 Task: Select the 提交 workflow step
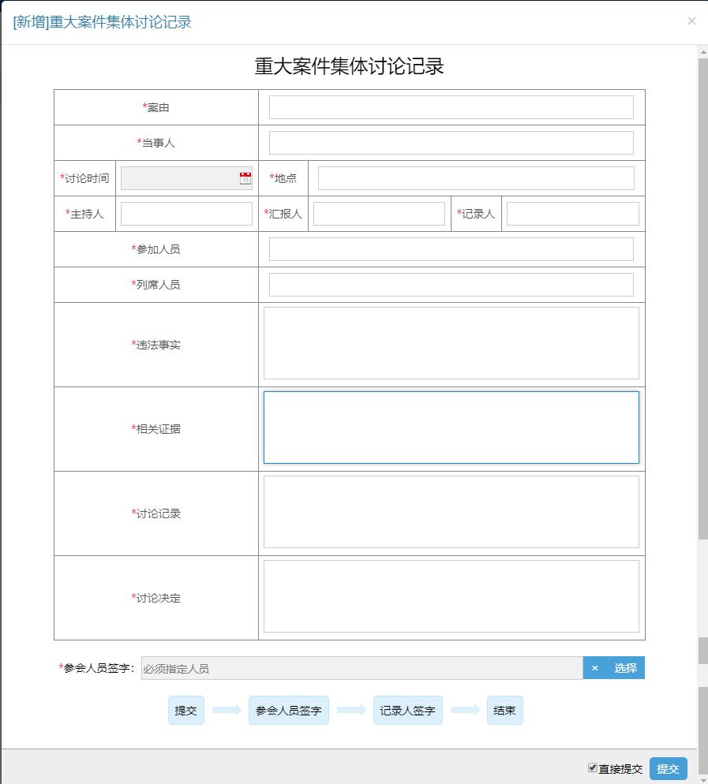(x=186, y=710)
